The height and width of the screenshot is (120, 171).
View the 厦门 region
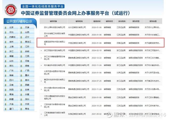[11, 109]
